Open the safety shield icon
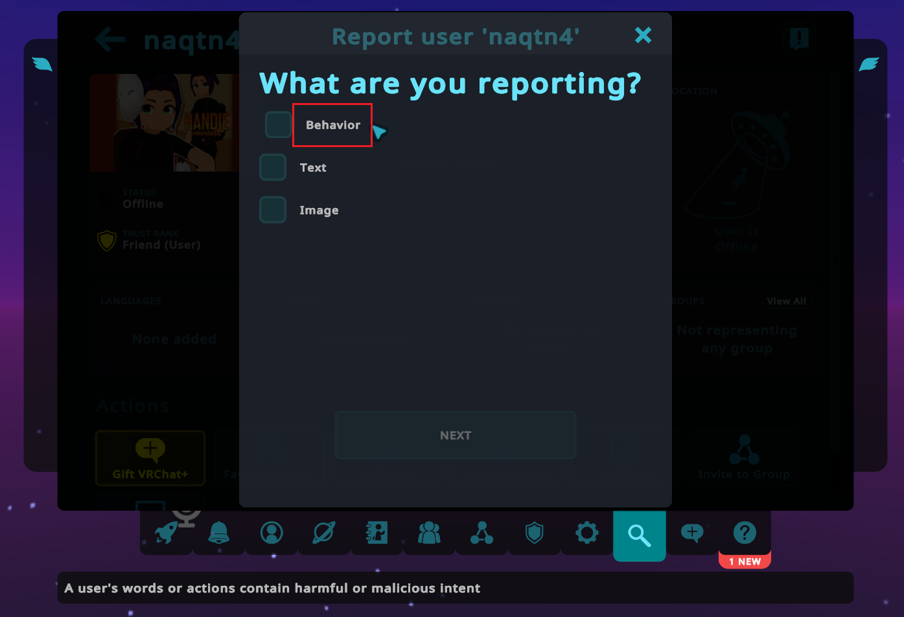The image size is (904, 617). click(x=534, y=533)
